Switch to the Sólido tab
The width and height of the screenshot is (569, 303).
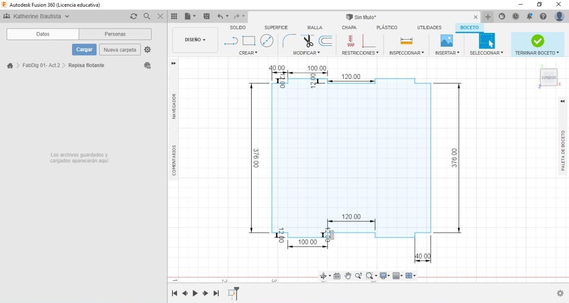point(238,28)
